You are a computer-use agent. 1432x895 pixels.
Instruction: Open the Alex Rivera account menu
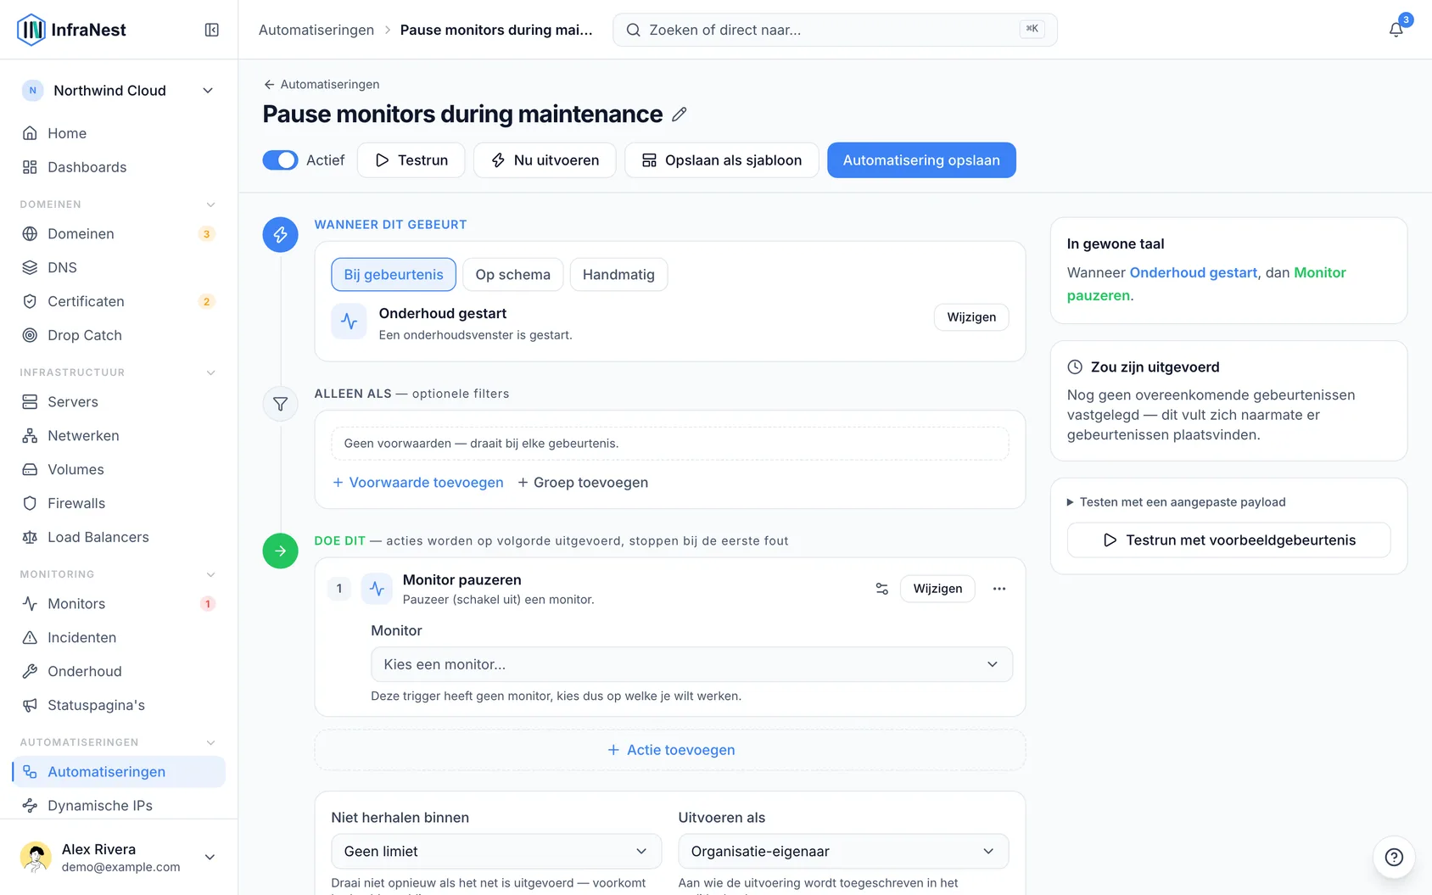coord(119,857)
